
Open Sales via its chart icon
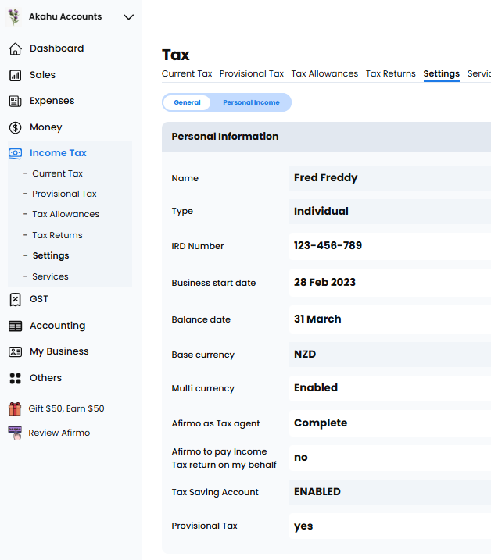pos(15,75)
